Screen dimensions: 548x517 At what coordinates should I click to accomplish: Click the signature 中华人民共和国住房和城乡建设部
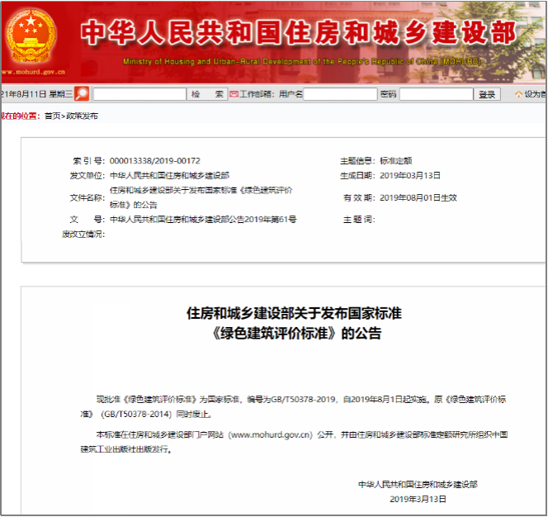click(x=418, y=485)
